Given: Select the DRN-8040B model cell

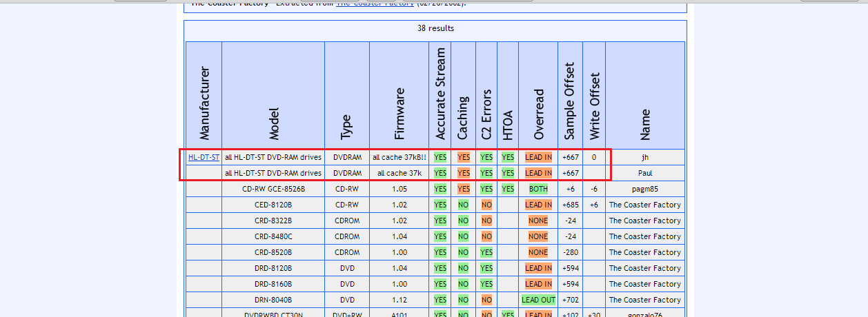Looking at the screenshot, I should coord(273,300).
